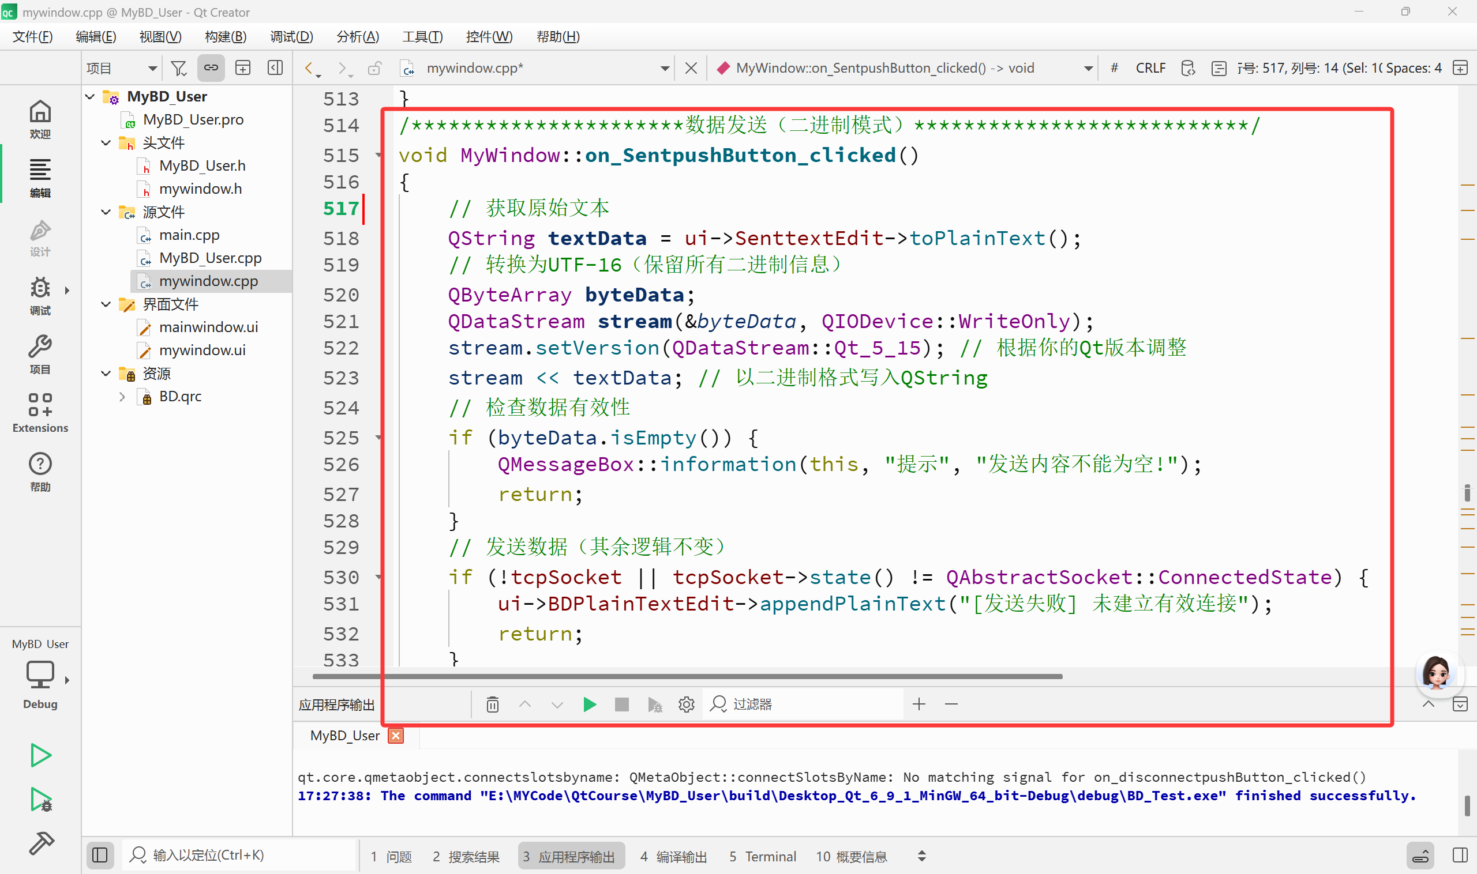The image size is (1477, 874).
Task: Click the Build hammer icon
Action: (42, 843)
